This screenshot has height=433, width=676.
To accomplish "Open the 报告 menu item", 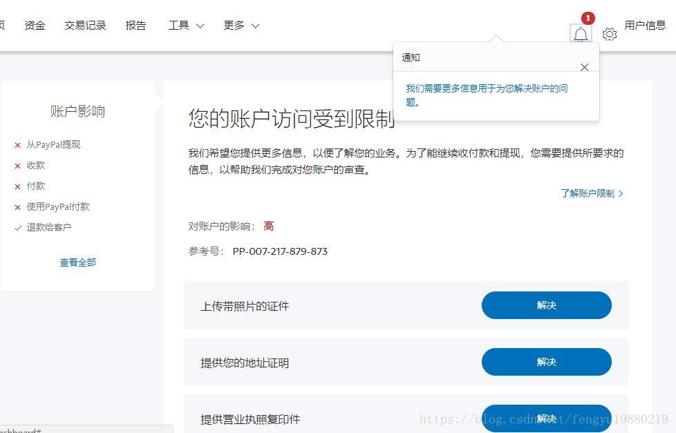I will point(135,26).
